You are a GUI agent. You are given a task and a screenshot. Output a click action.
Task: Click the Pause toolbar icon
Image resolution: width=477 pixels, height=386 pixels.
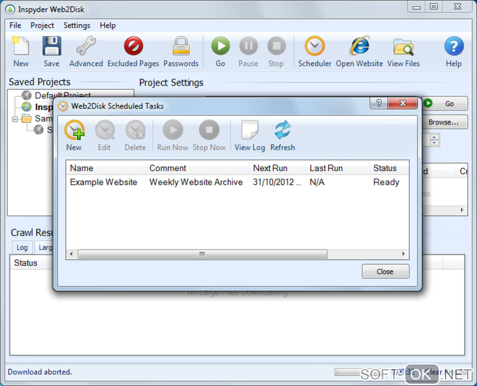click(248, 51)
